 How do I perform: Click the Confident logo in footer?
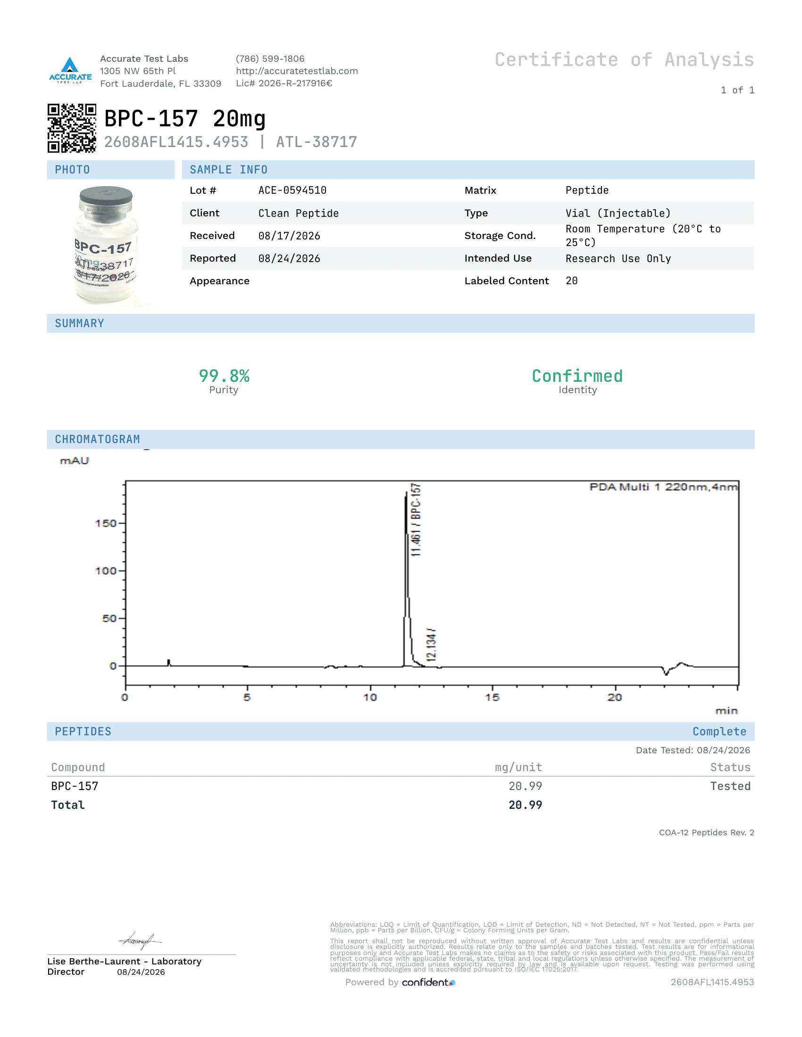tap(428, 982)
